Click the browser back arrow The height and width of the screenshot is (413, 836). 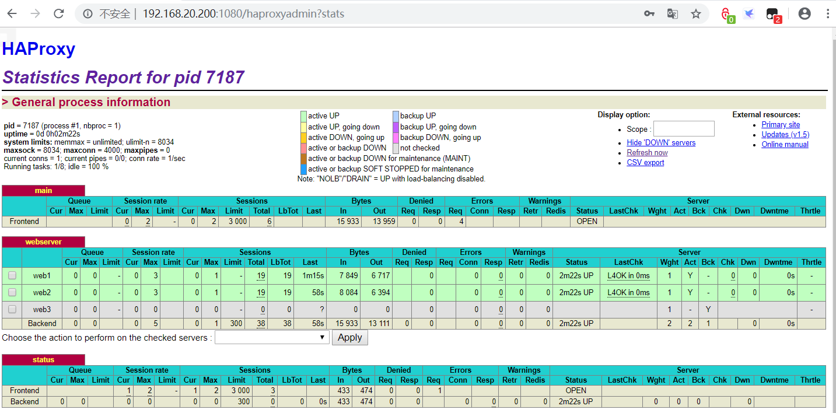12,14
